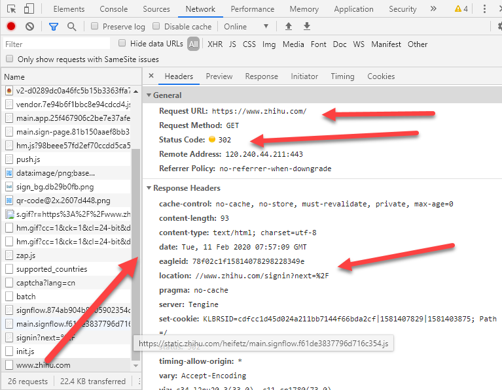Select the v2-d0289dc0a46fc5b15b3363ffa7 image request
The image size is (502, 390).
(67, 91)
